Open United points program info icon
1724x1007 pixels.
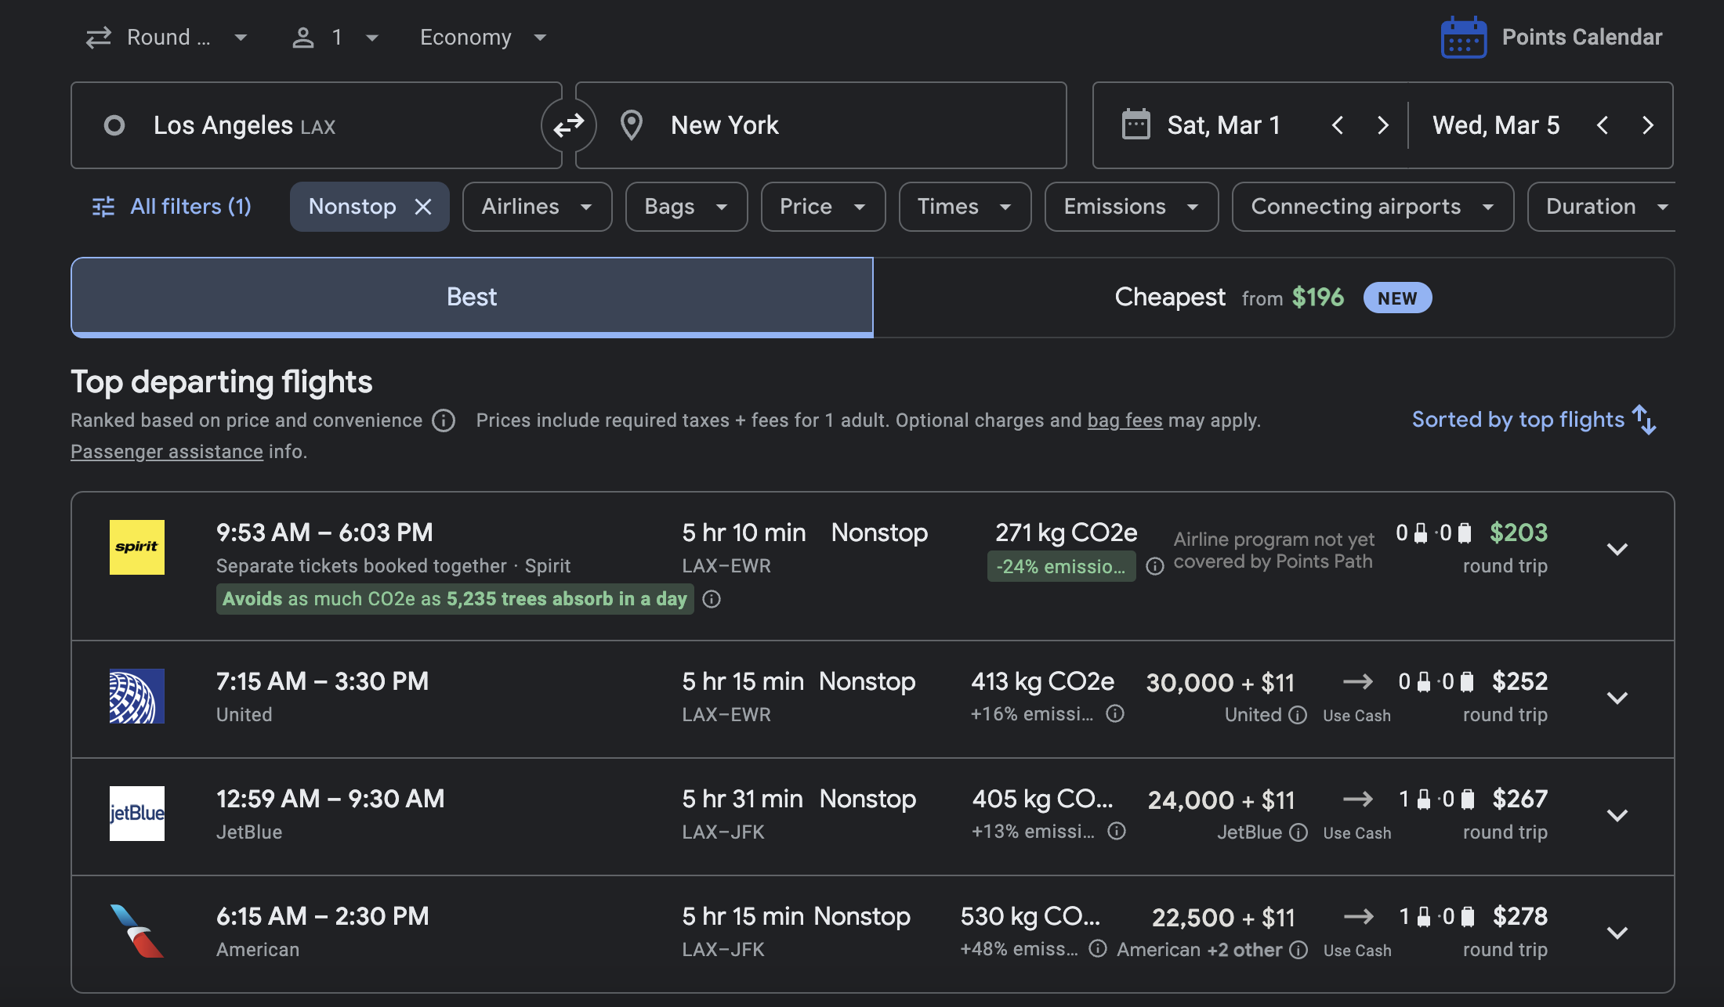(1298, 715)
